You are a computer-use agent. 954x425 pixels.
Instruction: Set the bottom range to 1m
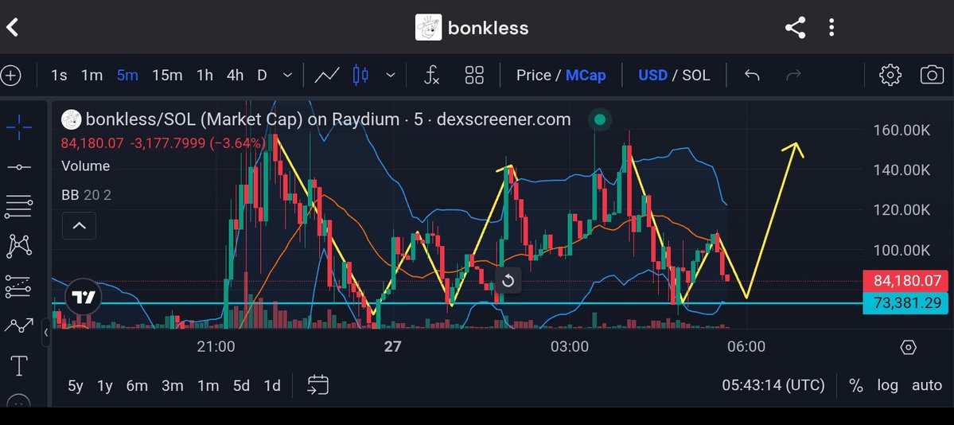[208, 385]
